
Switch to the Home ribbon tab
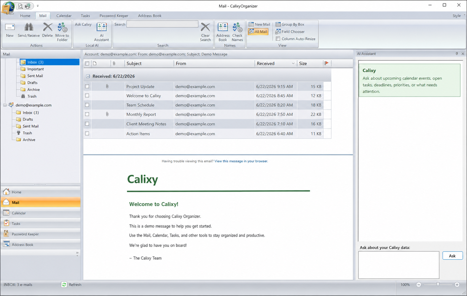25,16
